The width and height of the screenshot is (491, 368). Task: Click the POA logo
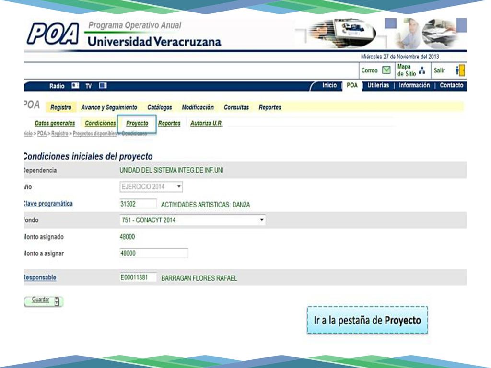click(53, 34)
